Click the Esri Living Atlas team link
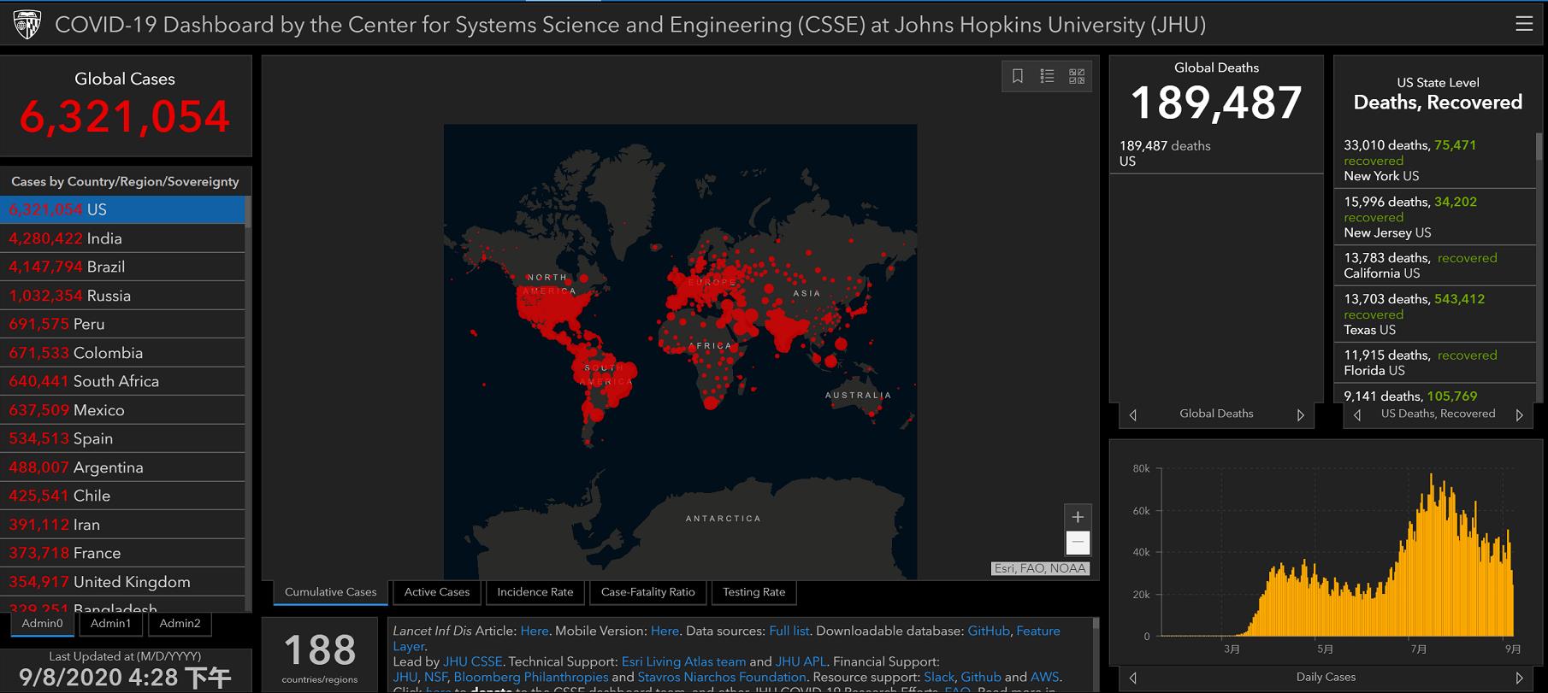Viewport: 1548px width, 693px height. (x=683, y=661)
